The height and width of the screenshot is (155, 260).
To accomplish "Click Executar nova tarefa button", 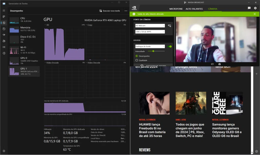I will [109, 11].
